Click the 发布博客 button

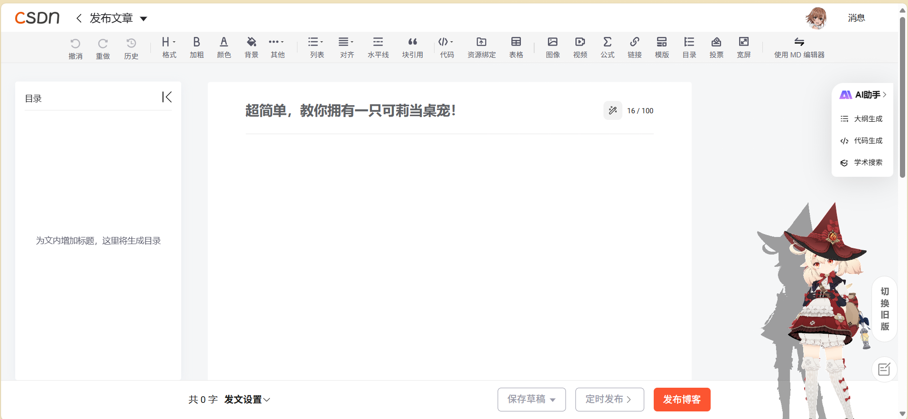[682, 400]
